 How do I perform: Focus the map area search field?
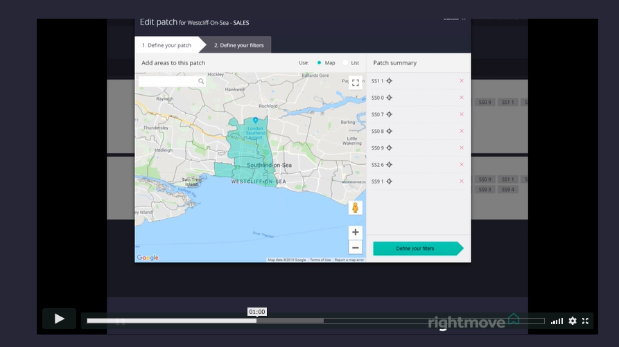[172, 81]
